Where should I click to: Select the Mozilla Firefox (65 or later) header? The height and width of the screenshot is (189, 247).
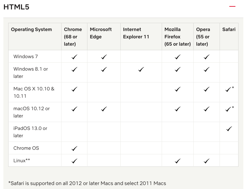[x=178, y=37]
